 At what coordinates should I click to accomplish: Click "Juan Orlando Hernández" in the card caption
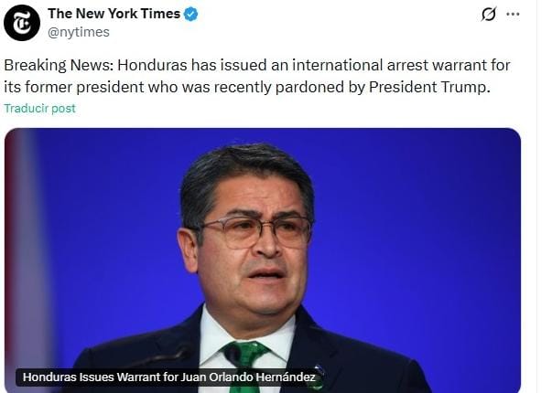pos(248,377)
